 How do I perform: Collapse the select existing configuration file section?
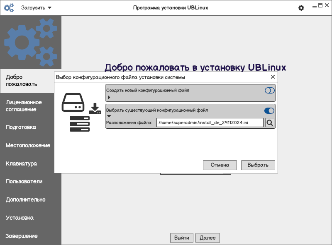click(109, 116)
